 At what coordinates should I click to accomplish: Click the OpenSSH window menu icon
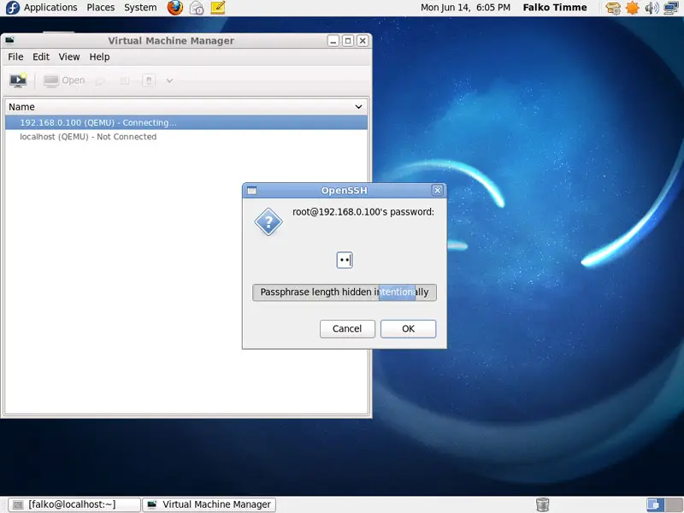point(251,191)
